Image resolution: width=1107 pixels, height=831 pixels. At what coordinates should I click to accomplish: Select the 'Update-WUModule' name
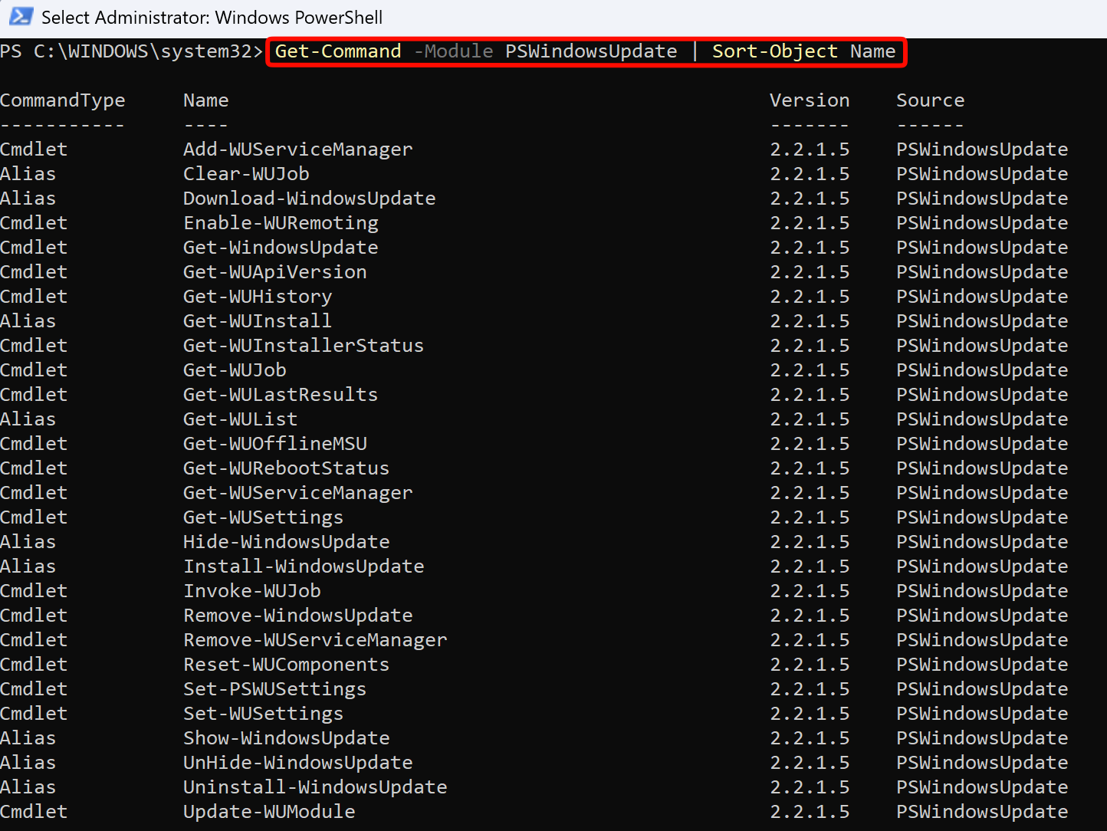269,812
